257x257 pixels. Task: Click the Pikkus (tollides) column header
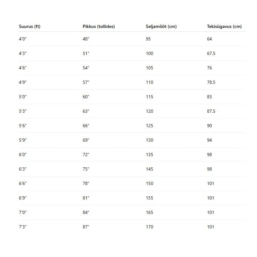[x=99, y=27]
